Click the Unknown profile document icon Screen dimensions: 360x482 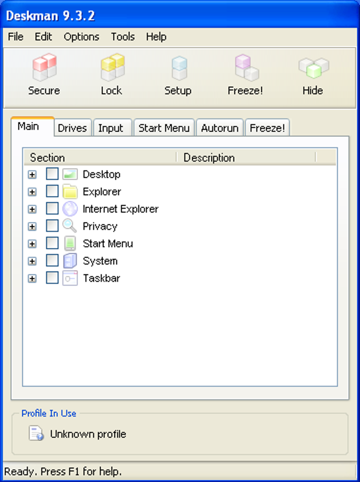pos(35,434)
